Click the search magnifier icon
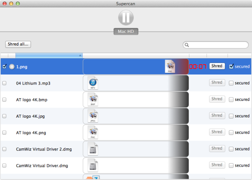The width and height of the screenshot is (252, 180). click(187, 45)
